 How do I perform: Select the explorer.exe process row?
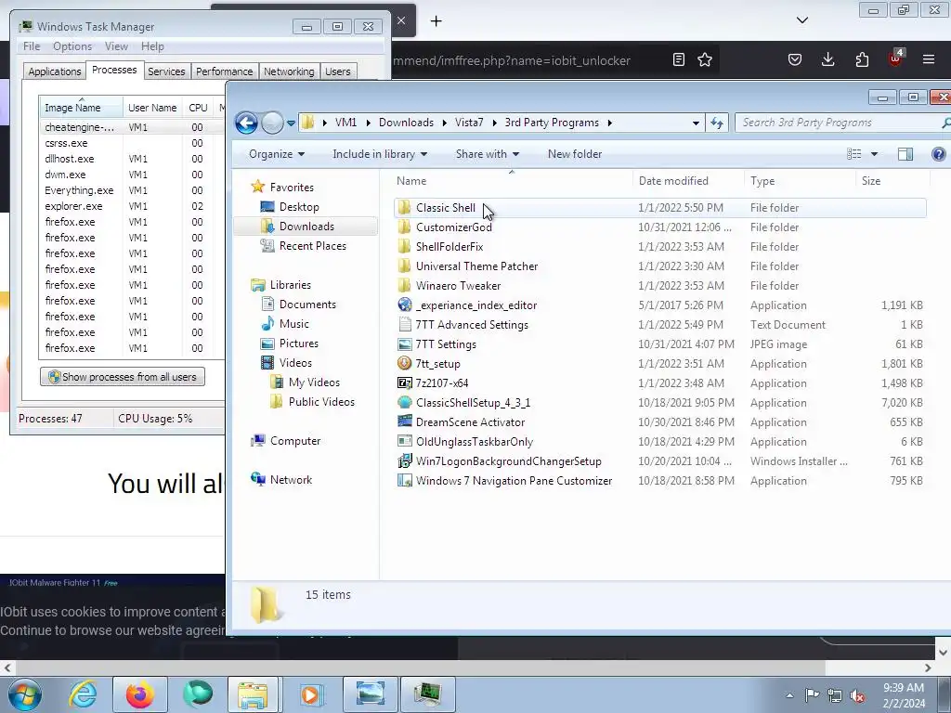click(132, 206)
